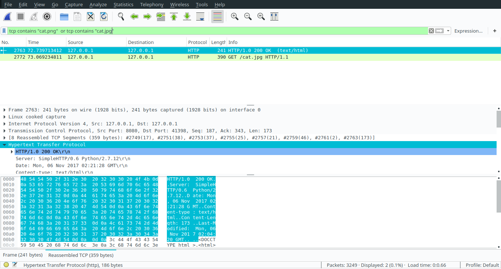Jump to first packet icon

pyautogui.click(x=174, y=16)
